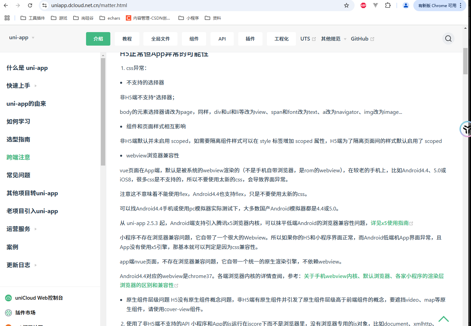
Task: Switch to the API nav tab
Action: (222, 39)
